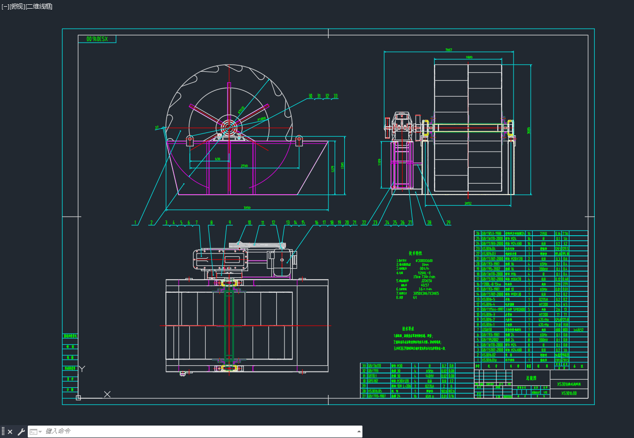Select the 3850 width dimension text
This screenshot has height=438, width=634.
click(247, 208)
